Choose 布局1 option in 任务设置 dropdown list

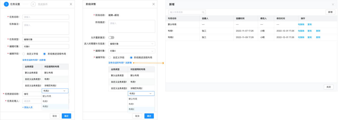point(55,101)
